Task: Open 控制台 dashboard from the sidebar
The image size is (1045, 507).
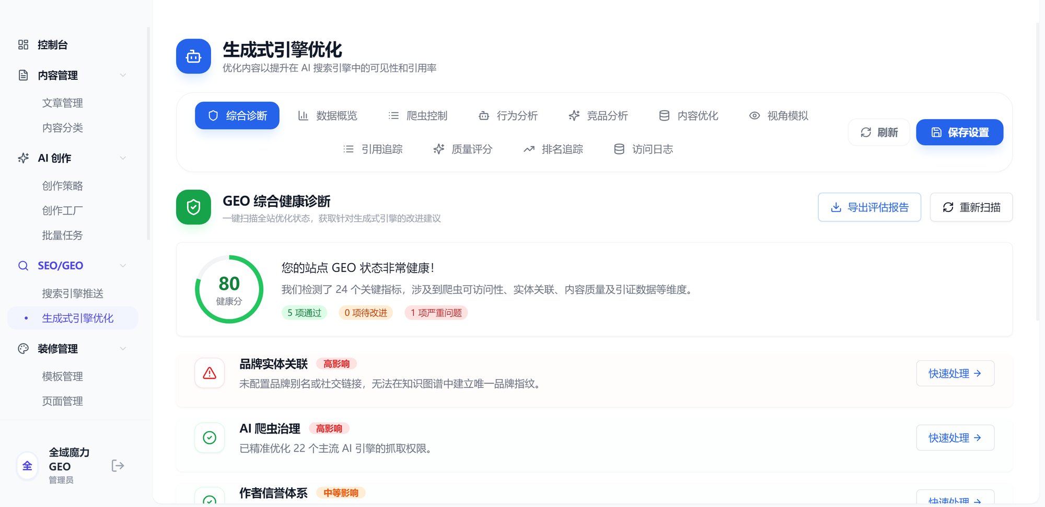Action: (52, 45)
